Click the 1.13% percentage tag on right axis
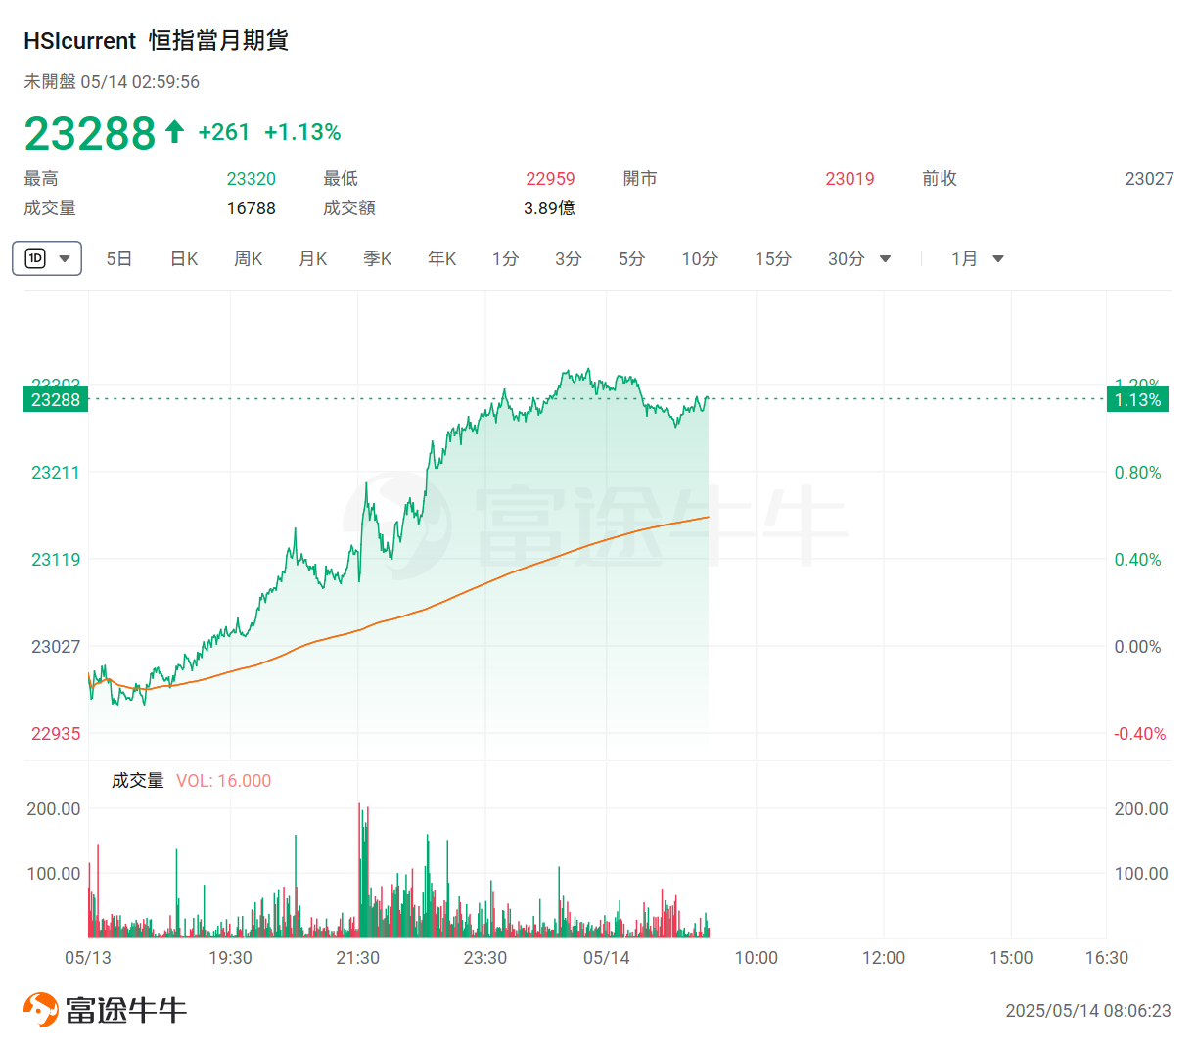1195x1050 pixels. (1137, 400)
